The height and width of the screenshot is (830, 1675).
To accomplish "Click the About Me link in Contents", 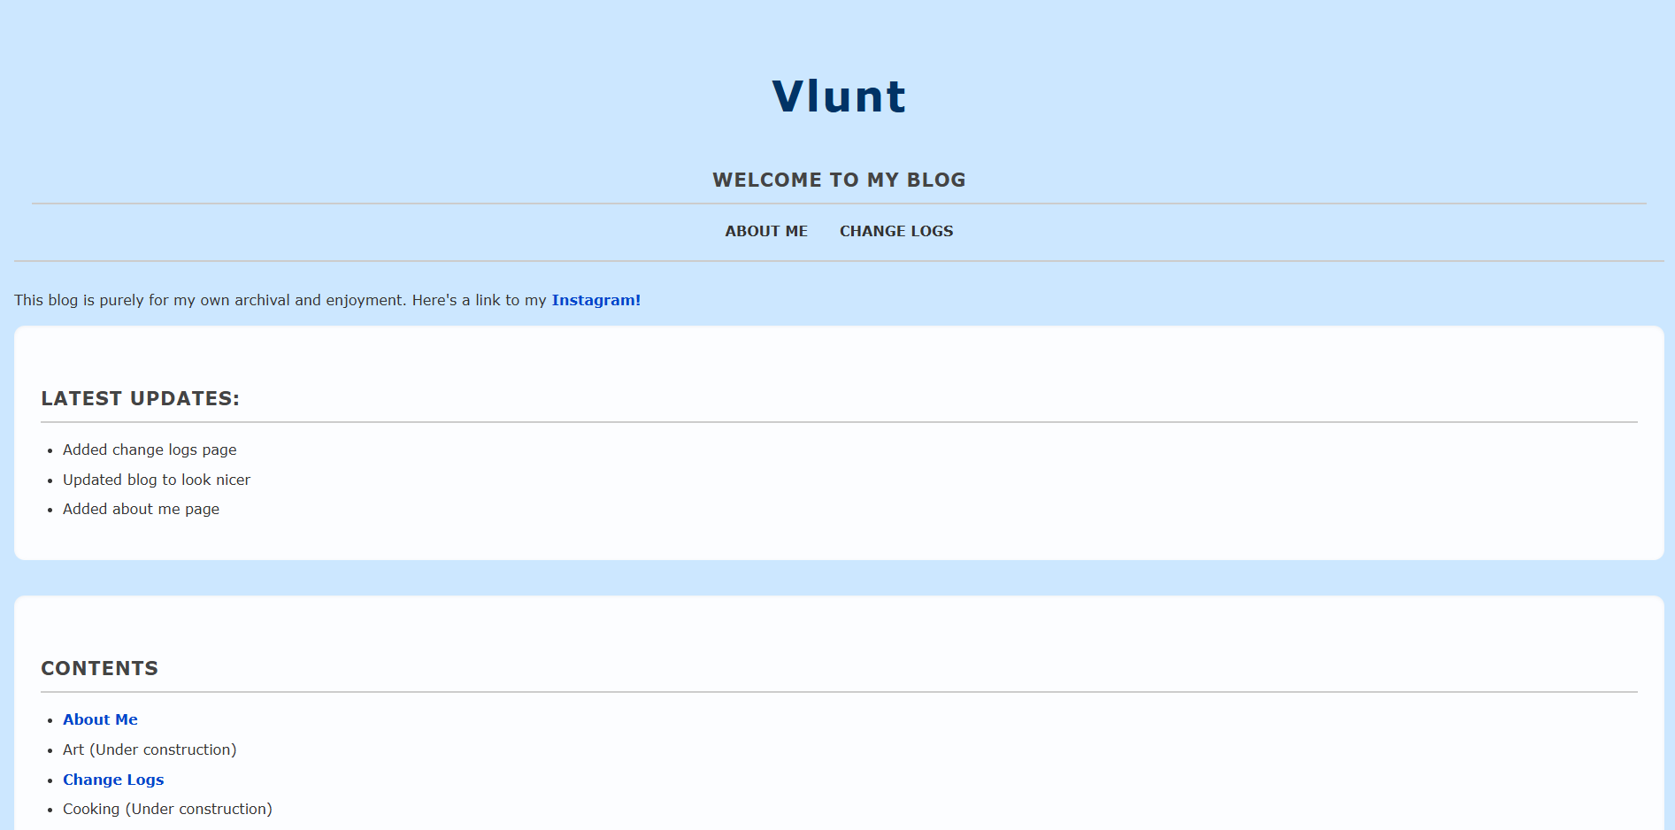I will (100, 719).
